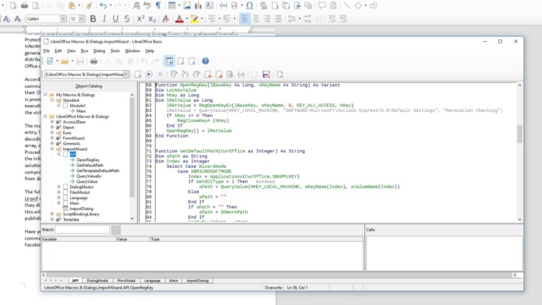This screenshot has width=542, height=305.
Task: Open font size dropdown in Writer
Action: (x=82, y=19)
